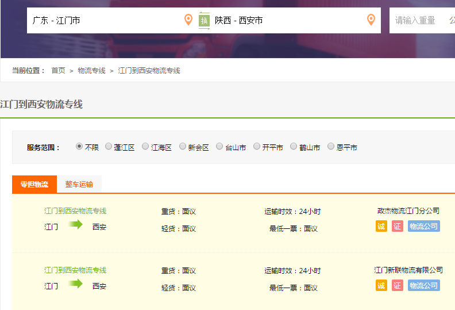Click 证 badge for 政杰物流江门分公司

click(397, 226)
